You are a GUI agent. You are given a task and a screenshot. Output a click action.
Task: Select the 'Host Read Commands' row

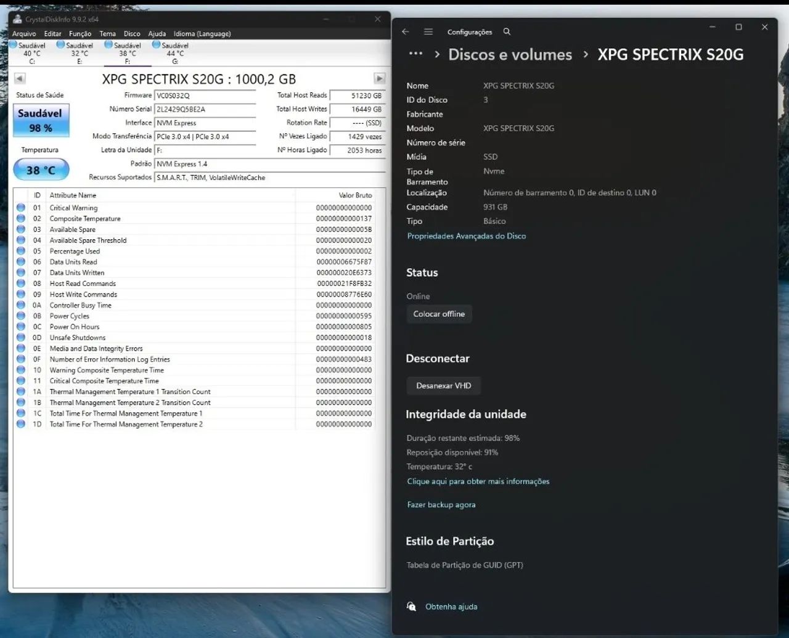click(x=194, y=284)
